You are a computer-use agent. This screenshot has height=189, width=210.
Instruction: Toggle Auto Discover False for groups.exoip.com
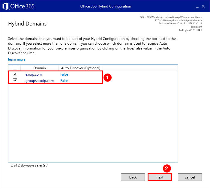click(x=64, y=81)
